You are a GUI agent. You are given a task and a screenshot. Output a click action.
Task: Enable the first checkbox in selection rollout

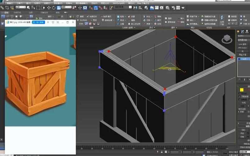[239, 94]
